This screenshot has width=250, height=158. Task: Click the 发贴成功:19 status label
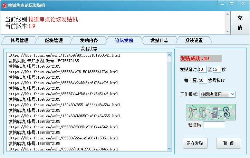201,58
